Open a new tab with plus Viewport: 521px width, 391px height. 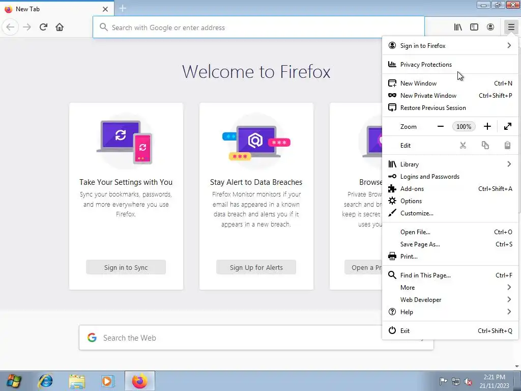tap(123, 8)
